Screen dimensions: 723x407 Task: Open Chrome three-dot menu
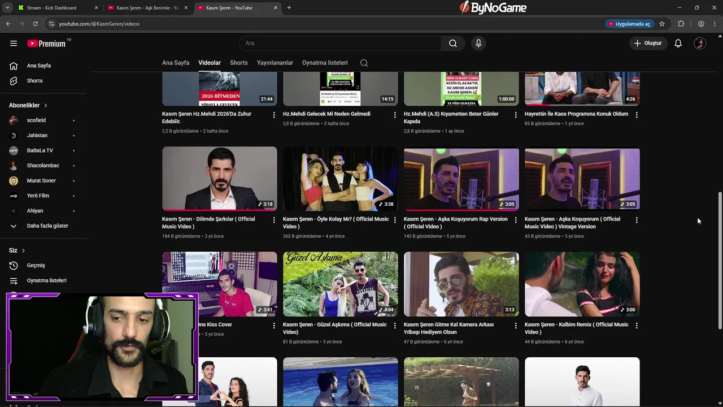[715, 24]
